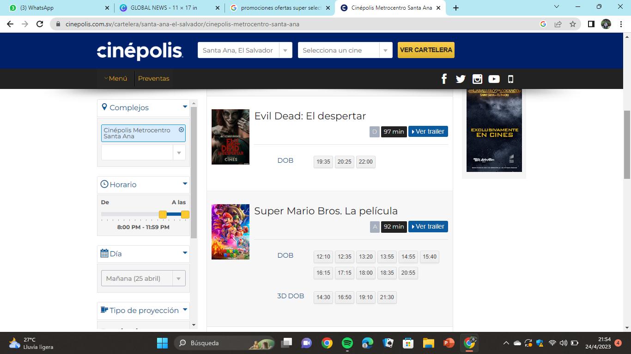Watch the Super Mario Bros. trailer
This screenshot has height=354, width=631.
tap(428, 226)
